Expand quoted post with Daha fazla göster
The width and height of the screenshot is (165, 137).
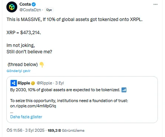point(26,117)
